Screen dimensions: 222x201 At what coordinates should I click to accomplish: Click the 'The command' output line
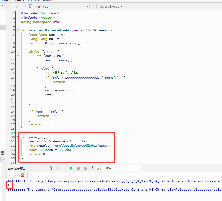115,190
